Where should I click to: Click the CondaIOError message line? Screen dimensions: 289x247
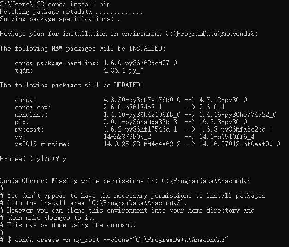coord(125,181)
